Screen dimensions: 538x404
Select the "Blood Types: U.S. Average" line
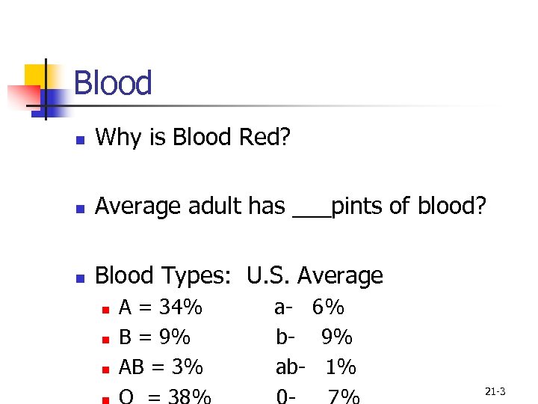[x=239, y=276]
